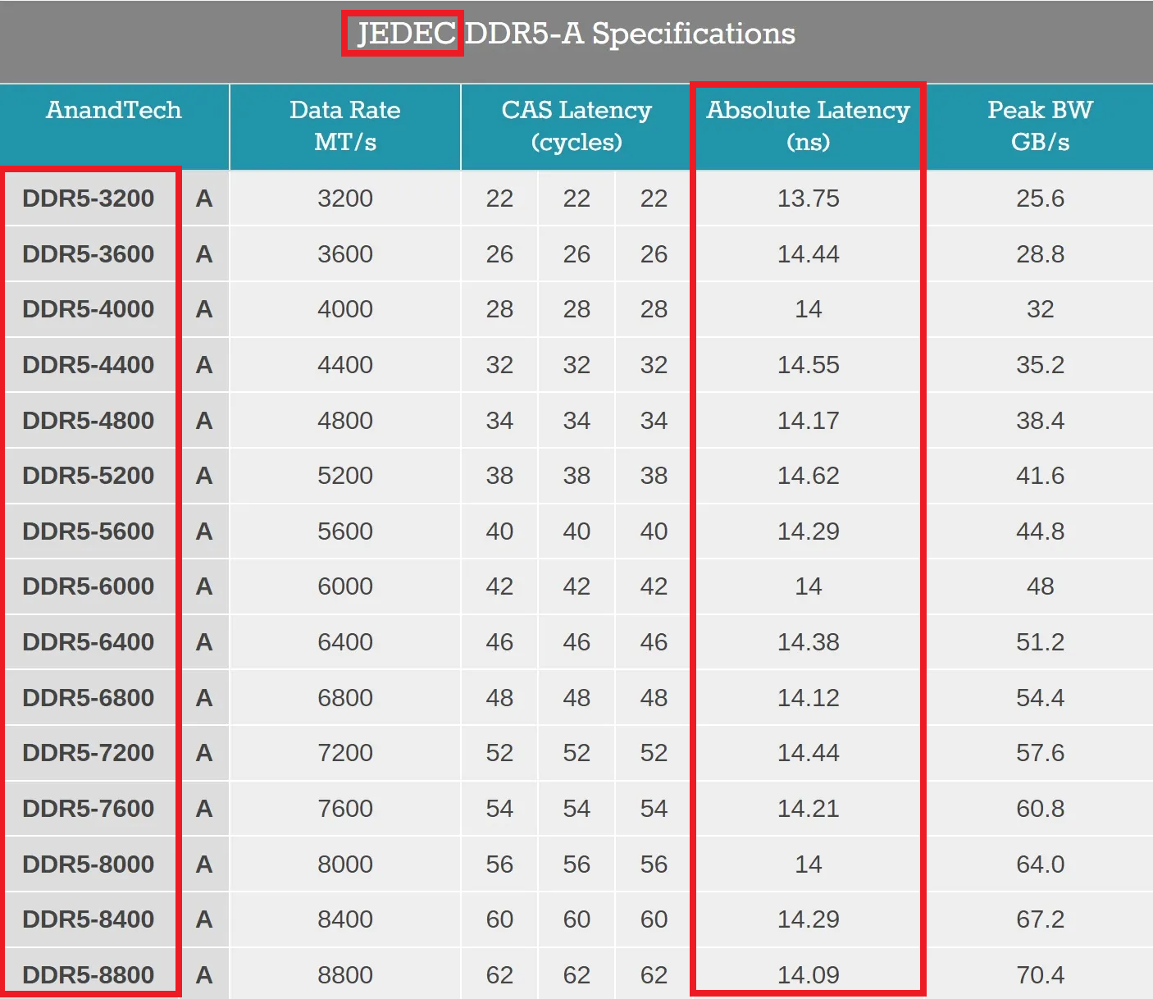Click the absolute latency '13.75'
1153x999 pixels.
[809, 198]
